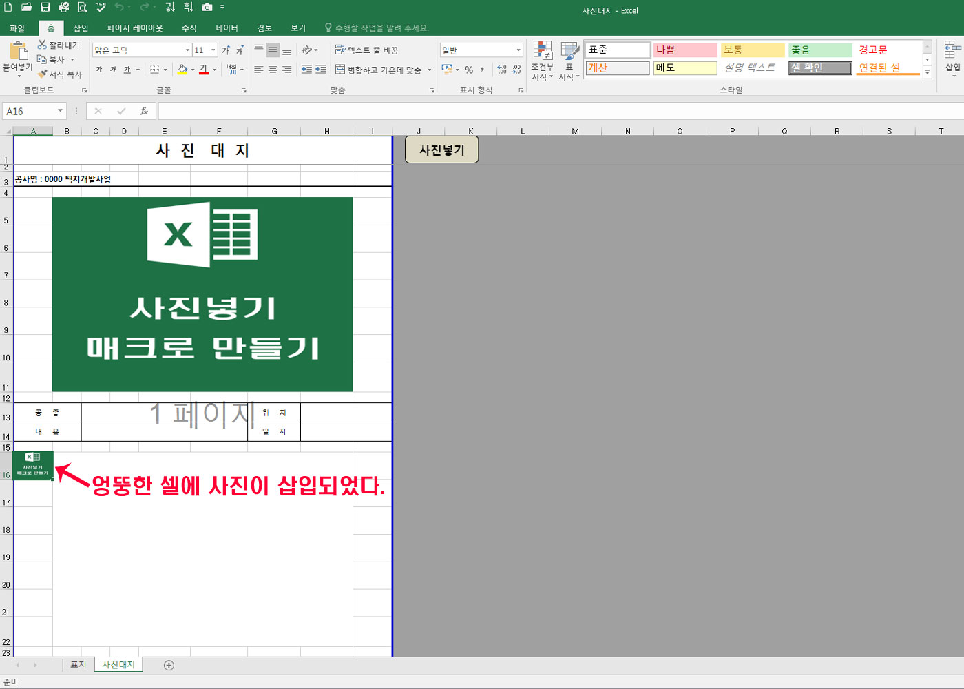Sort descending from the quick access toolbar
This screenshot has height=689, width=964.
pos(188,7)
